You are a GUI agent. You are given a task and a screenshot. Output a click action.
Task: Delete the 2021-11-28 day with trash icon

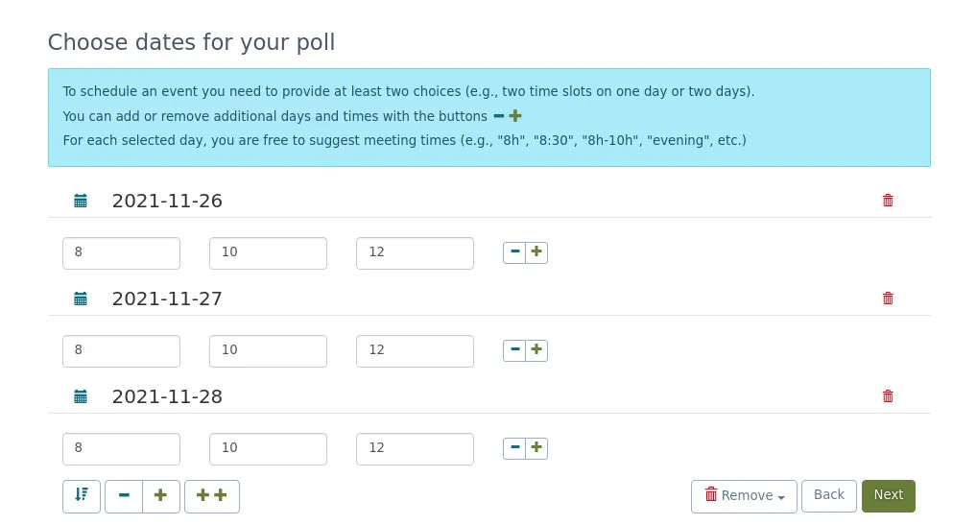tap(888, 396)
